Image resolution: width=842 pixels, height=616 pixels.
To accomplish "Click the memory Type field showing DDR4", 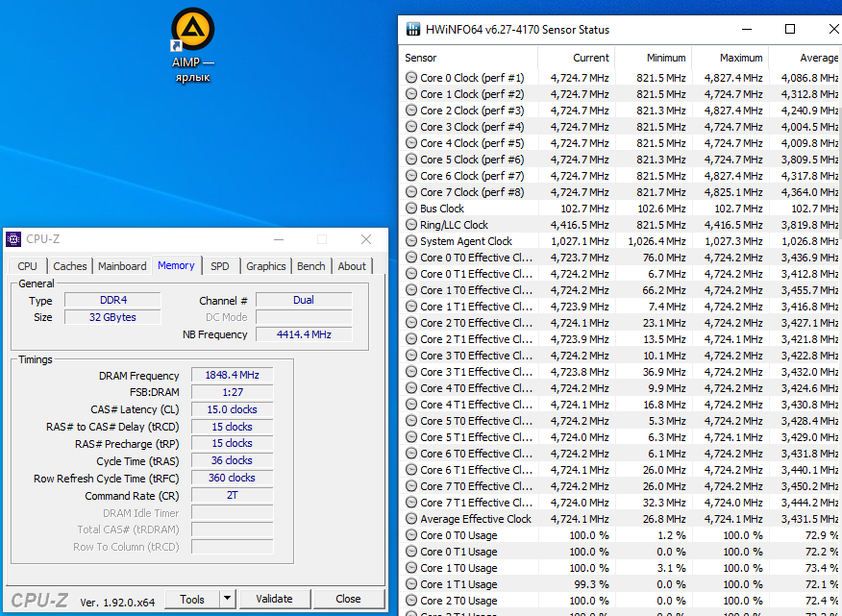I will tap(112, 300).
